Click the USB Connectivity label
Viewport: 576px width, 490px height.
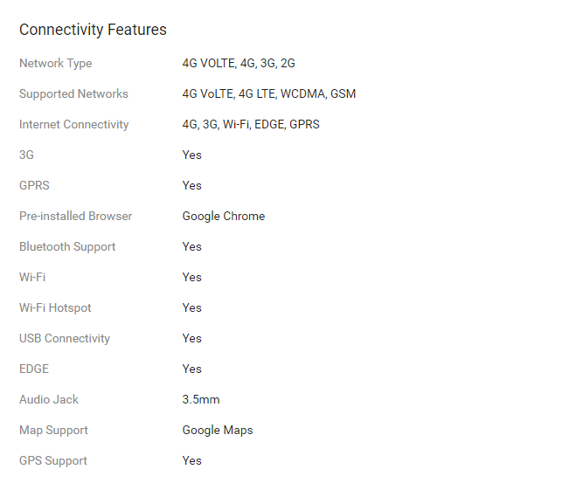pyautogui.click(x=65, y=339)
